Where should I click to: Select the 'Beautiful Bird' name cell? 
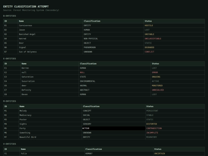50,137
